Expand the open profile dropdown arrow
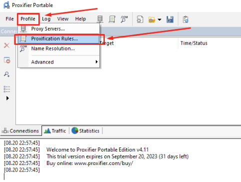The height and width of the screenshot is (182, 241). point(159,19)
